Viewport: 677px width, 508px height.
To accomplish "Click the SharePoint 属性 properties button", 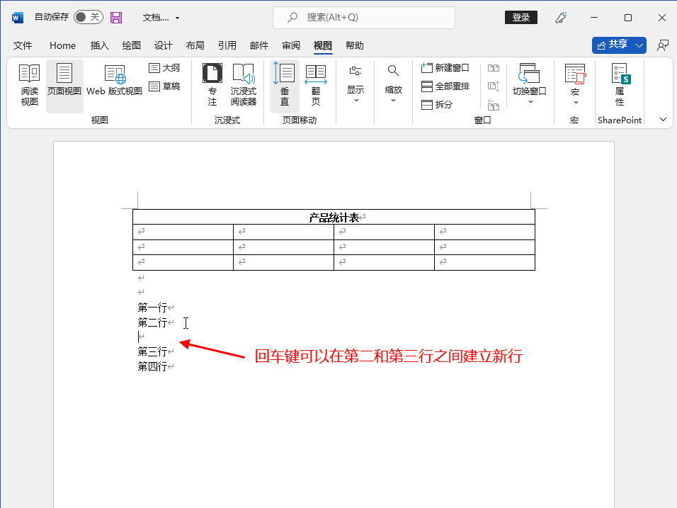I will tap(620, 85).
